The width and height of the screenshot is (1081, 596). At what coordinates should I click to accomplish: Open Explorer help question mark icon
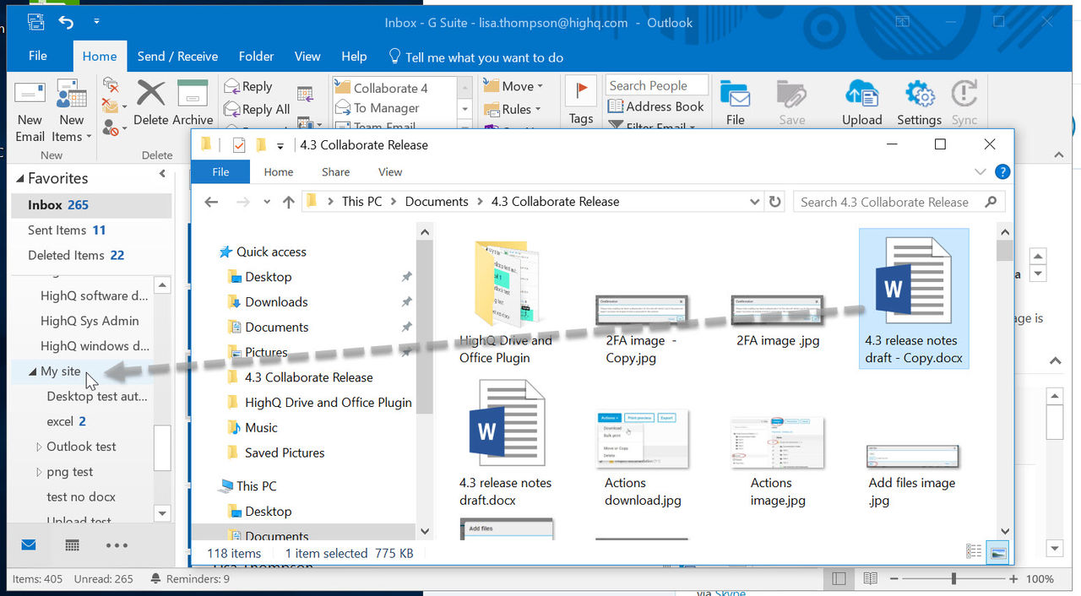(x=1002, y=171)
